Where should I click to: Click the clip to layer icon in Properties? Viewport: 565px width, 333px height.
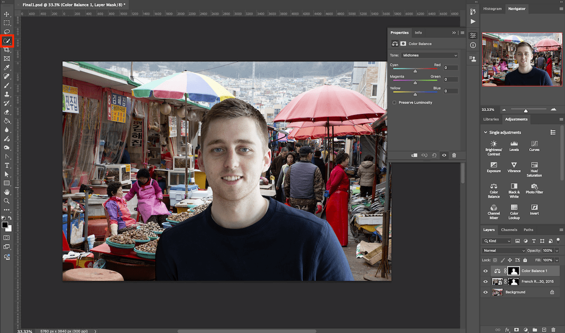pyautogui.click(x=414, y=155)
